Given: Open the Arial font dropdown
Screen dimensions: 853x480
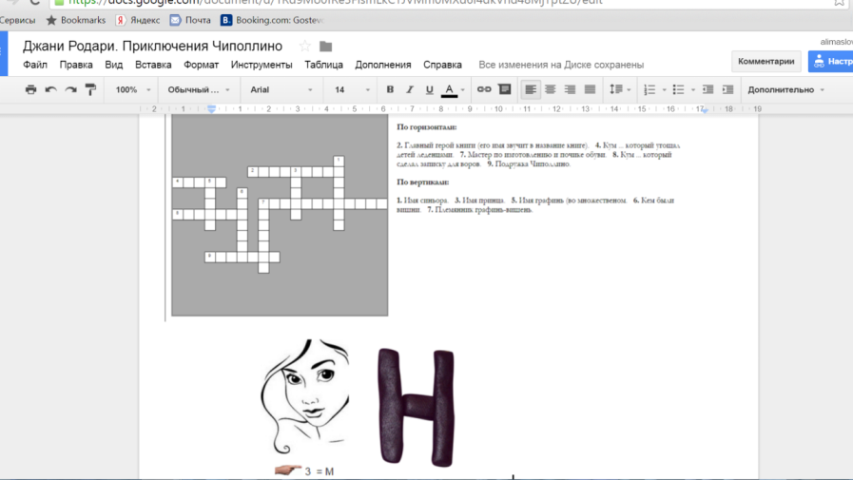Looking at the screenshot, I should click(x=281, y=89).
